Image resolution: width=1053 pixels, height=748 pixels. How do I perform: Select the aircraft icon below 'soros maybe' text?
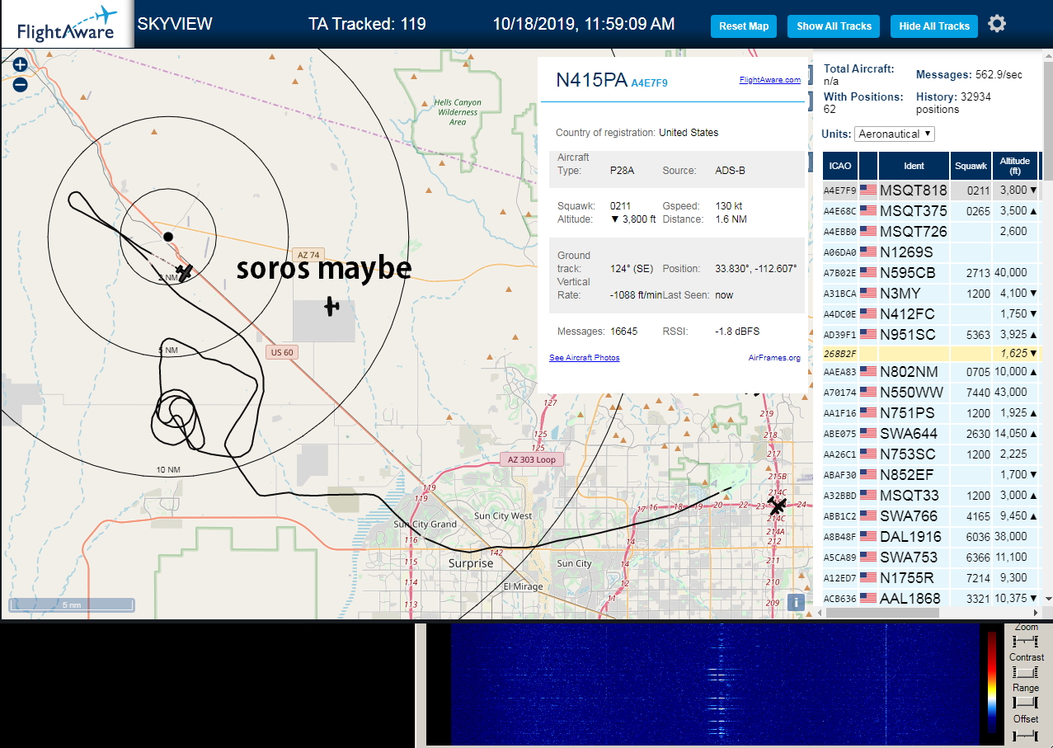[331, 306]
